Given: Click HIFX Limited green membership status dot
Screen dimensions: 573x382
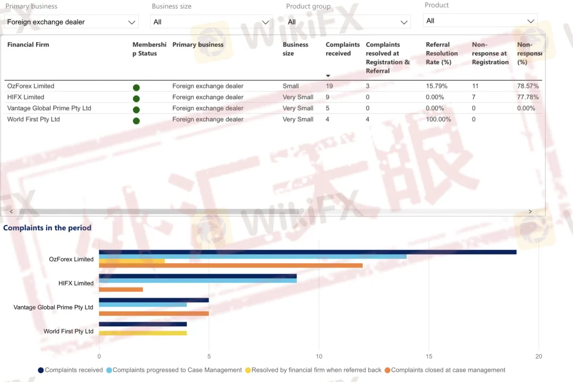Looking at the screenshot, I should (x=136, y=99).
